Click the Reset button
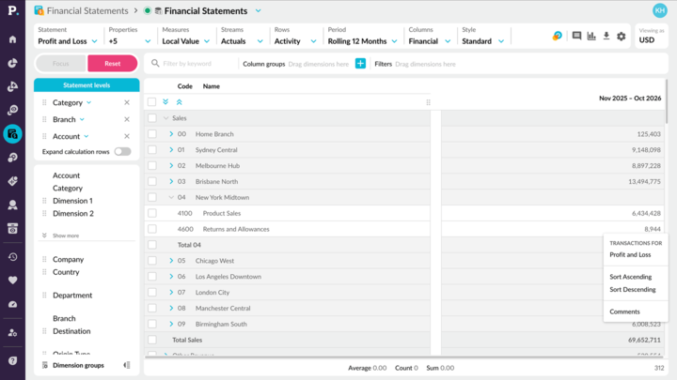 point(112,64)
